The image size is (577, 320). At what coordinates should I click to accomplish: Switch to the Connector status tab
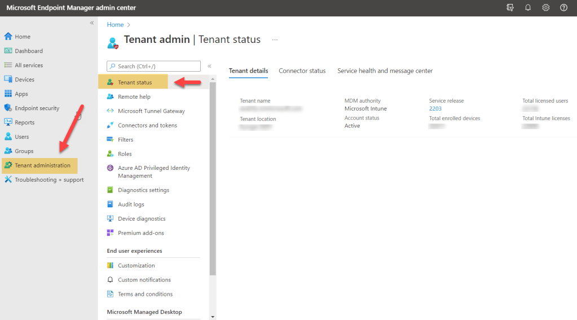302,71
